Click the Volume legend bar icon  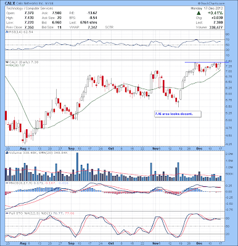tap(7, 153)
